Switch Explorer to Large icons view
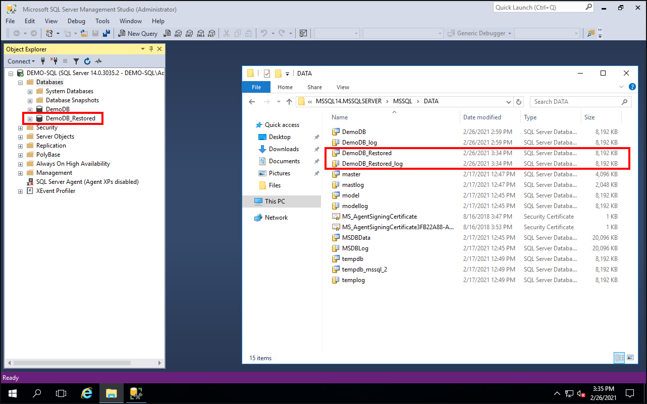 (630, 358)
